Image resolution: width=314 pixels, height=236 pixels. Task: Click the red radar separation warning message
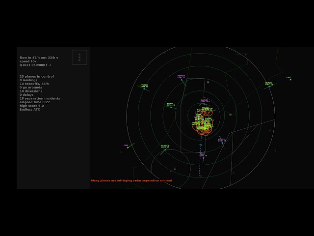pyautogui.click(x=131, y=180)
